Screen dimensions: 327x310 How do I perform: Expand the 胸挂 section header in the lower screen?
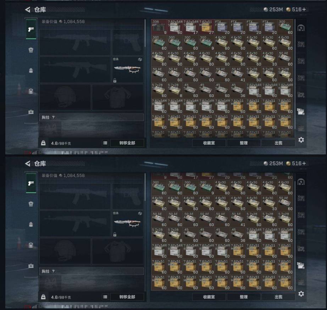(92, 271)
